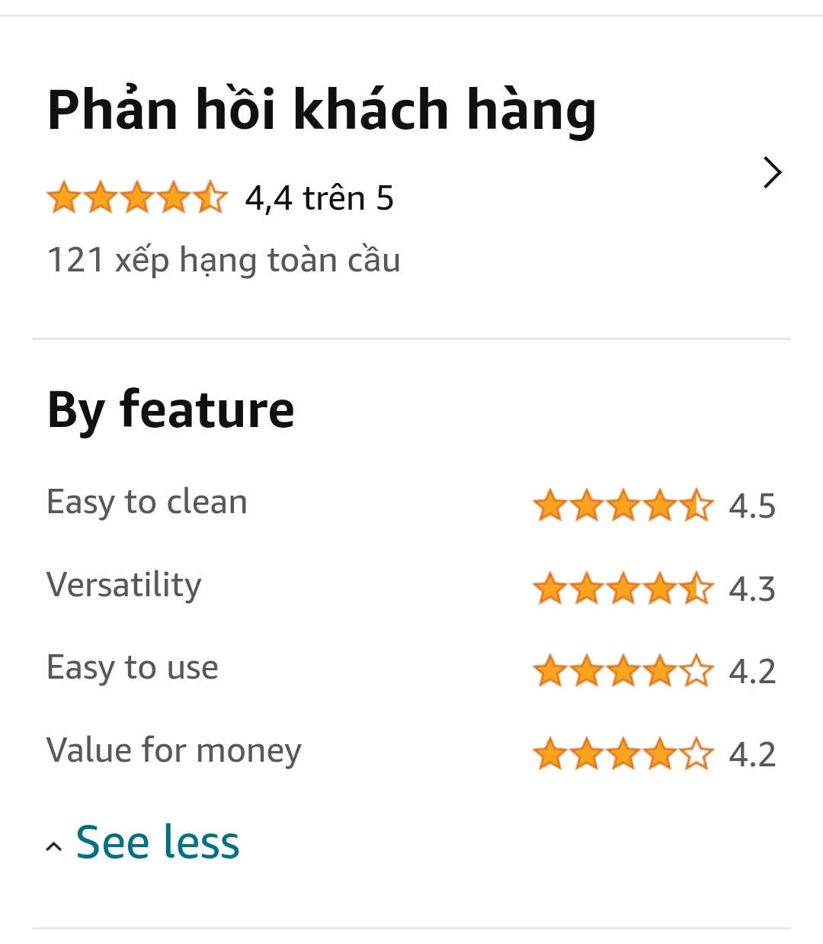
Task: Click the "See less" link
Action: (x=158, y=843)
